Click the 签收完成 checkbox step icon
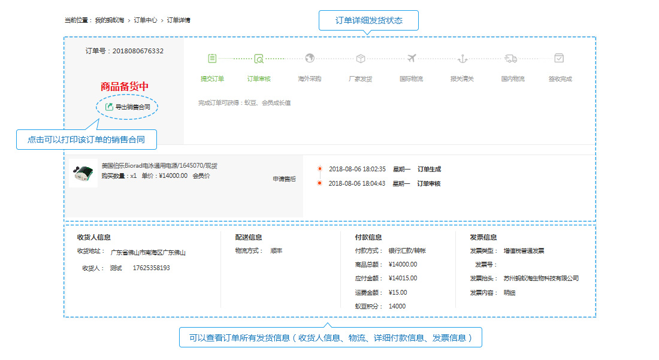The height and width of the screenshot is (360, 659). [559, 58]
